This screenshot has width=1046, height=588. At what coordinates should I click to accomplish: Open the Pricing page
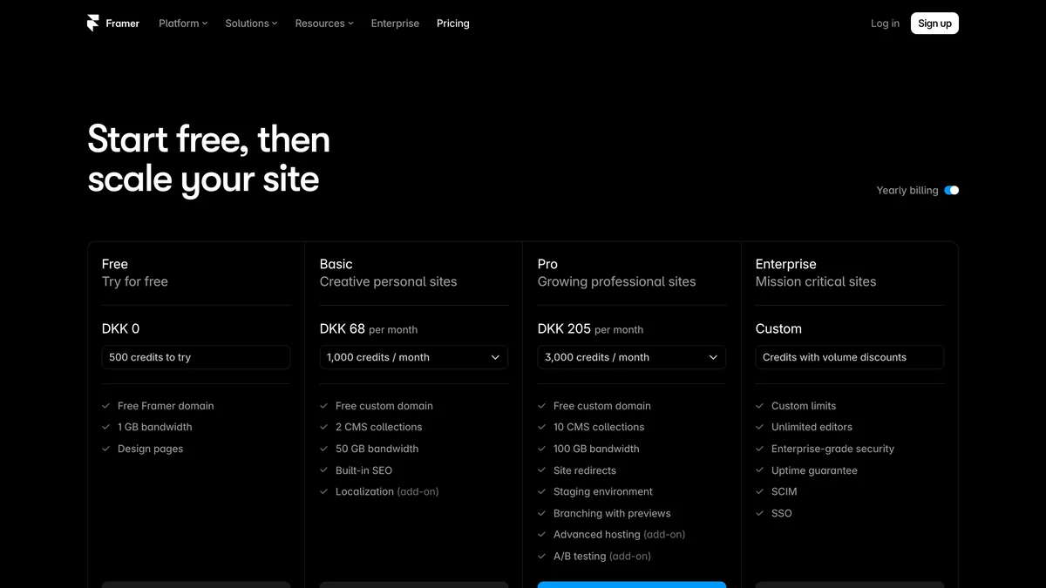tap(453, 24)
